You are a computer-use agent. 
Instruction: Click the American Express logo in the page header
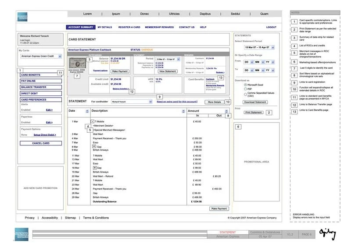(22, 17)
